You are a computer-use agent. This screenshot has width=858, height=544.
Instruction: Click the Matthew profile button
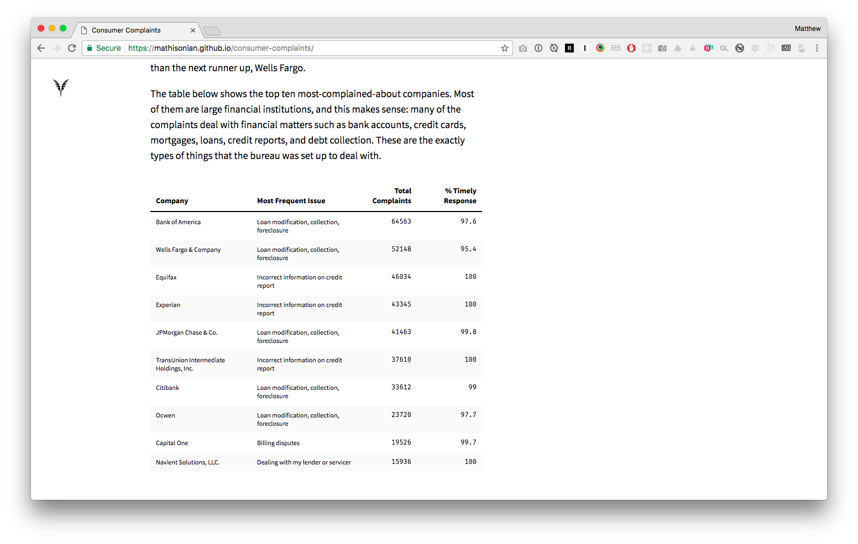pos(808,29)
